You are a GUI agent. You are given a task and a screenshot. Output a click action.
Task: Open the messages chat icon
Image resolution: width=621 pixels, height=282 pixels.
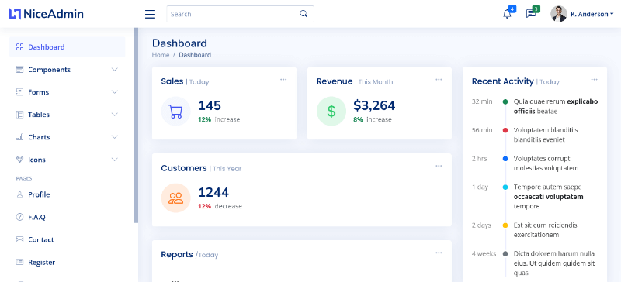click(x=531, y=14)
